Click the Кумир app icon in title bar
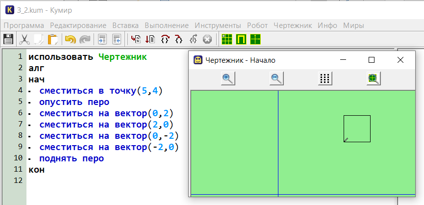Screen dimensions: 424x205 (x=10, y=10)
